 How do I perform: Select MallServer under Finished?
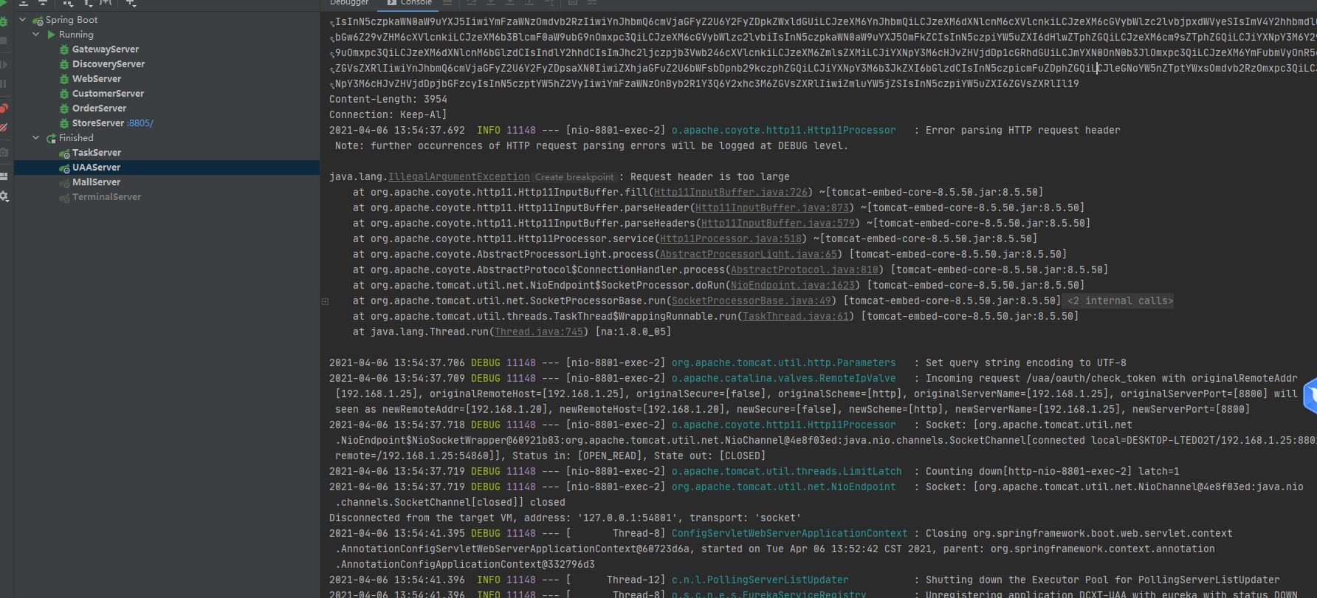click(96, 182)
